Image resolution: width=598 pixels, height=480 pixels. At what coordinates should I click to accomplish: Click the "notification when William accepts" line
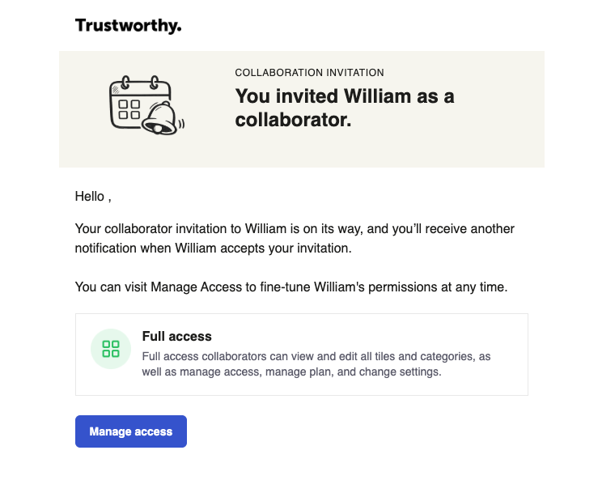(x=214, y=248)
